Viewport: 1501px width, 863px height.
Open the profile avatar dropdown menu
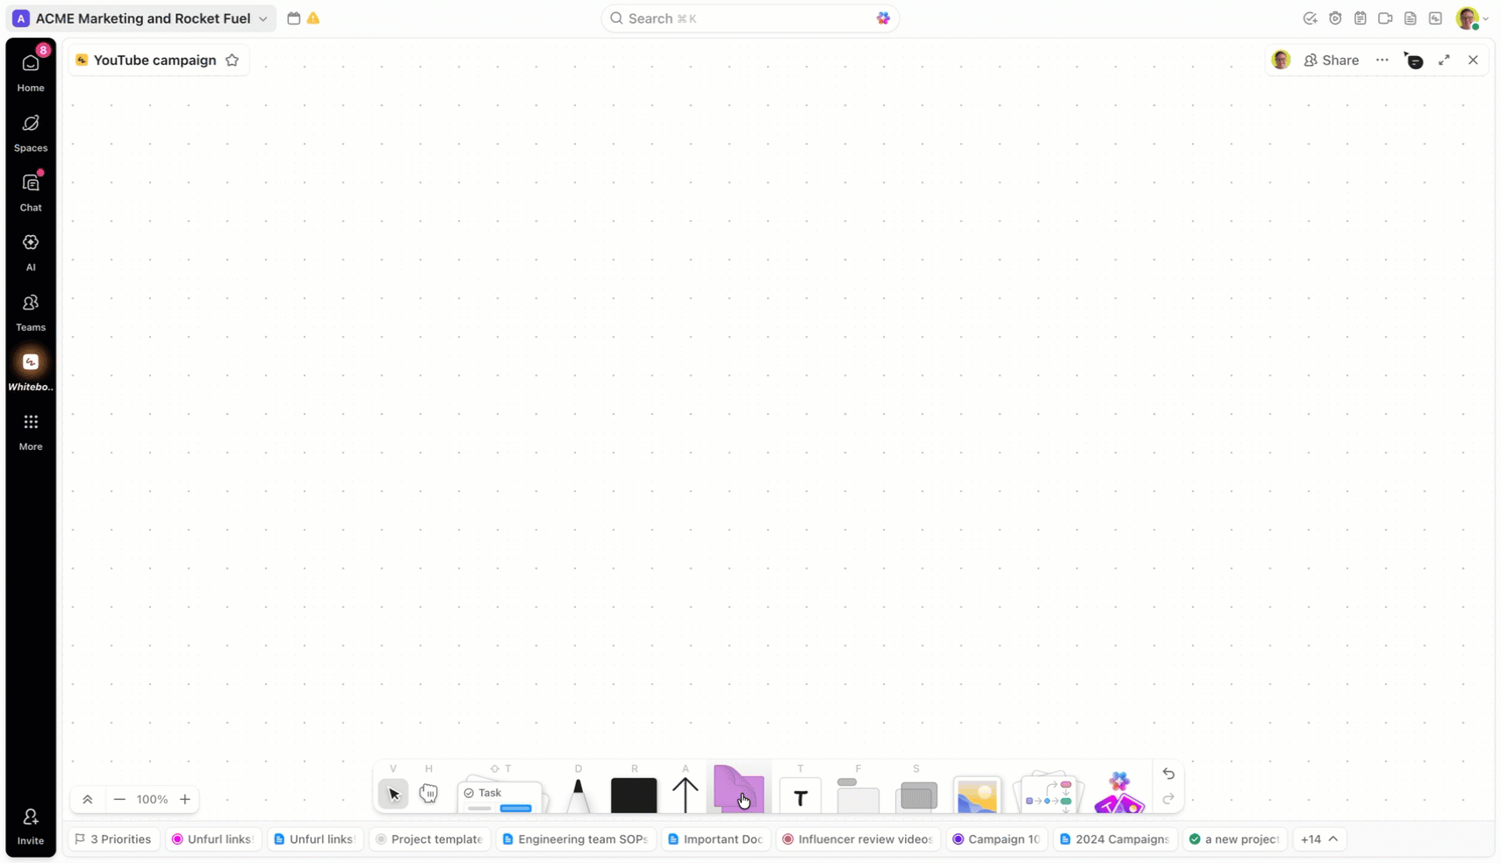point(1473,18)
